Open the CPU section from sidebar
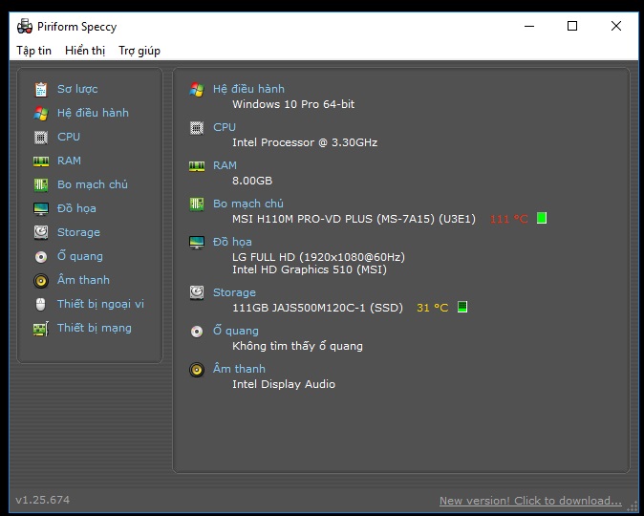644x516 pixels. tap(69, 137)
